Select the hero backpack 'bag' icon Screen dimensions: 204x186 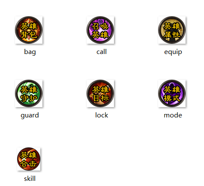pos(29,30)
